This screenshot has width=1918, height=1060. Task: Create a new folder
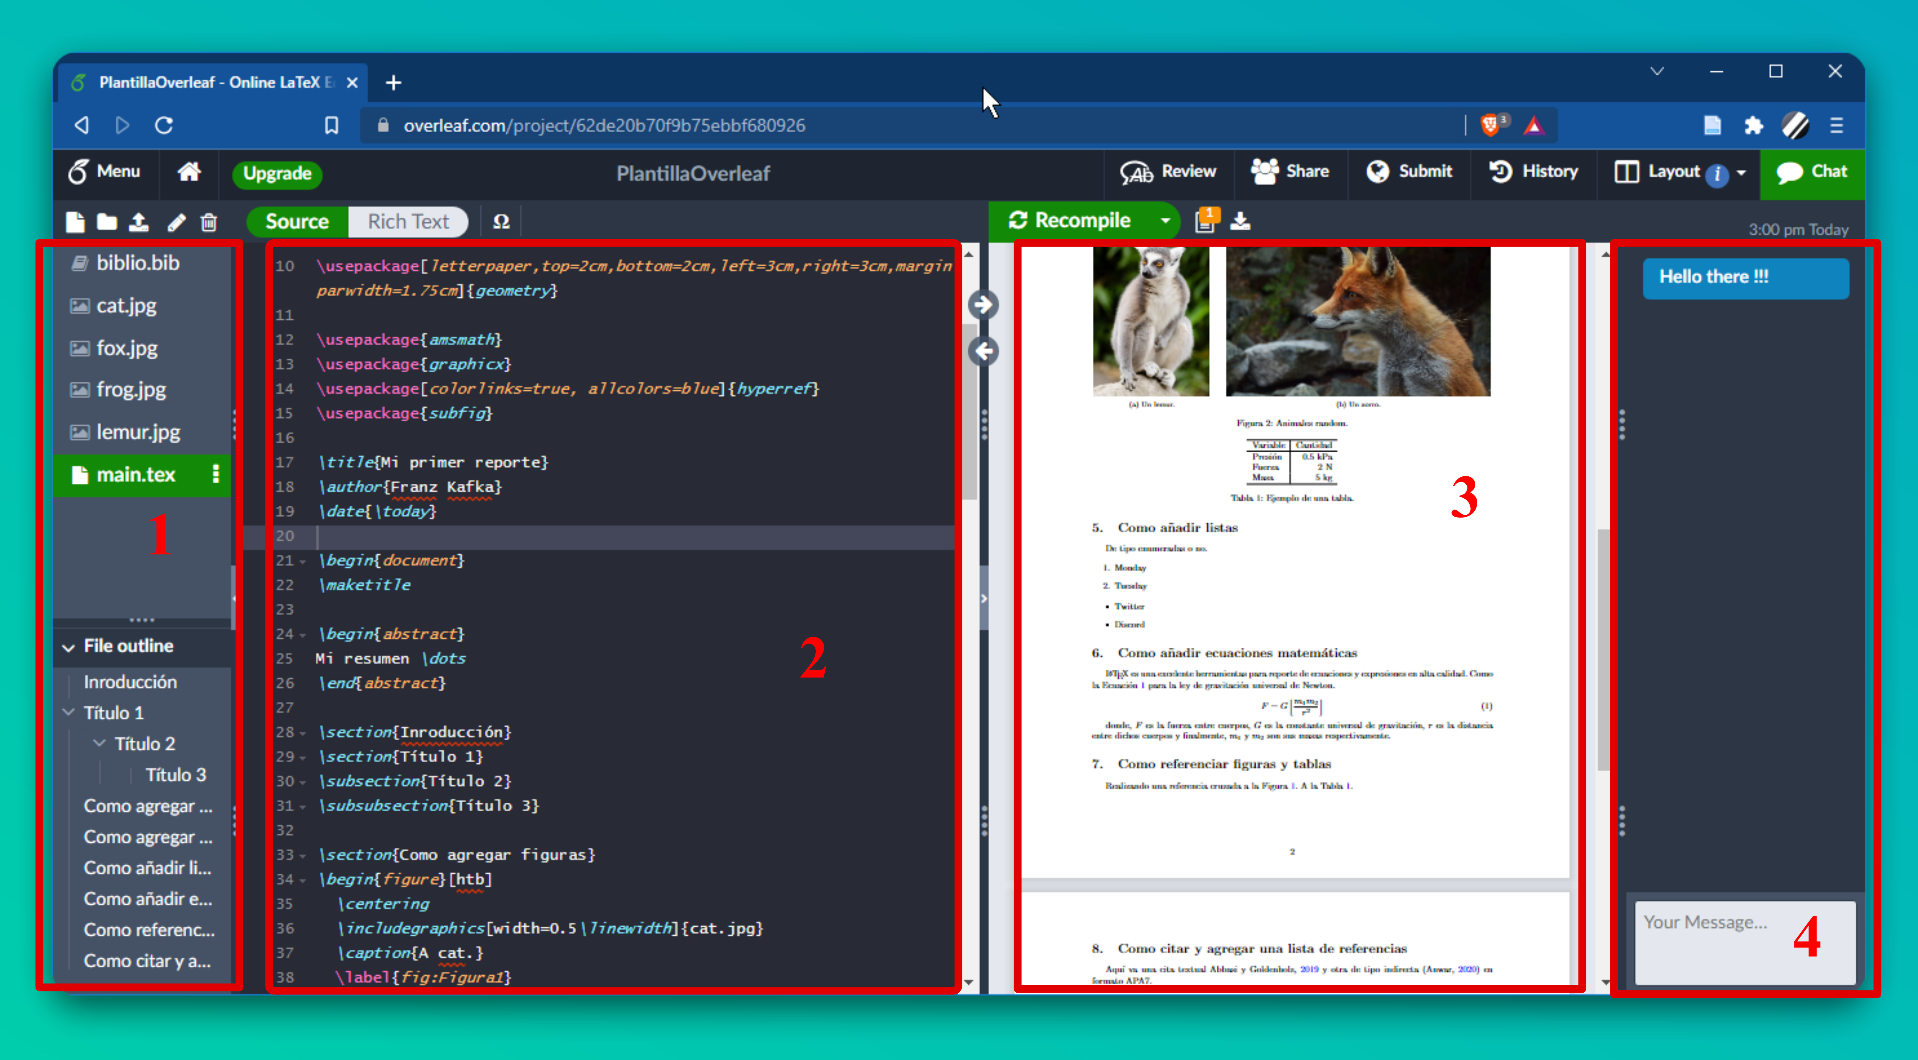click(x=107, y=222)
